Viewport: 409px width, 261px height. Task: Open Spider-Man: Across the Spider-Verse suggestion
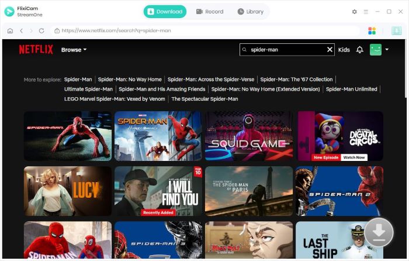(x=211, y=80)
